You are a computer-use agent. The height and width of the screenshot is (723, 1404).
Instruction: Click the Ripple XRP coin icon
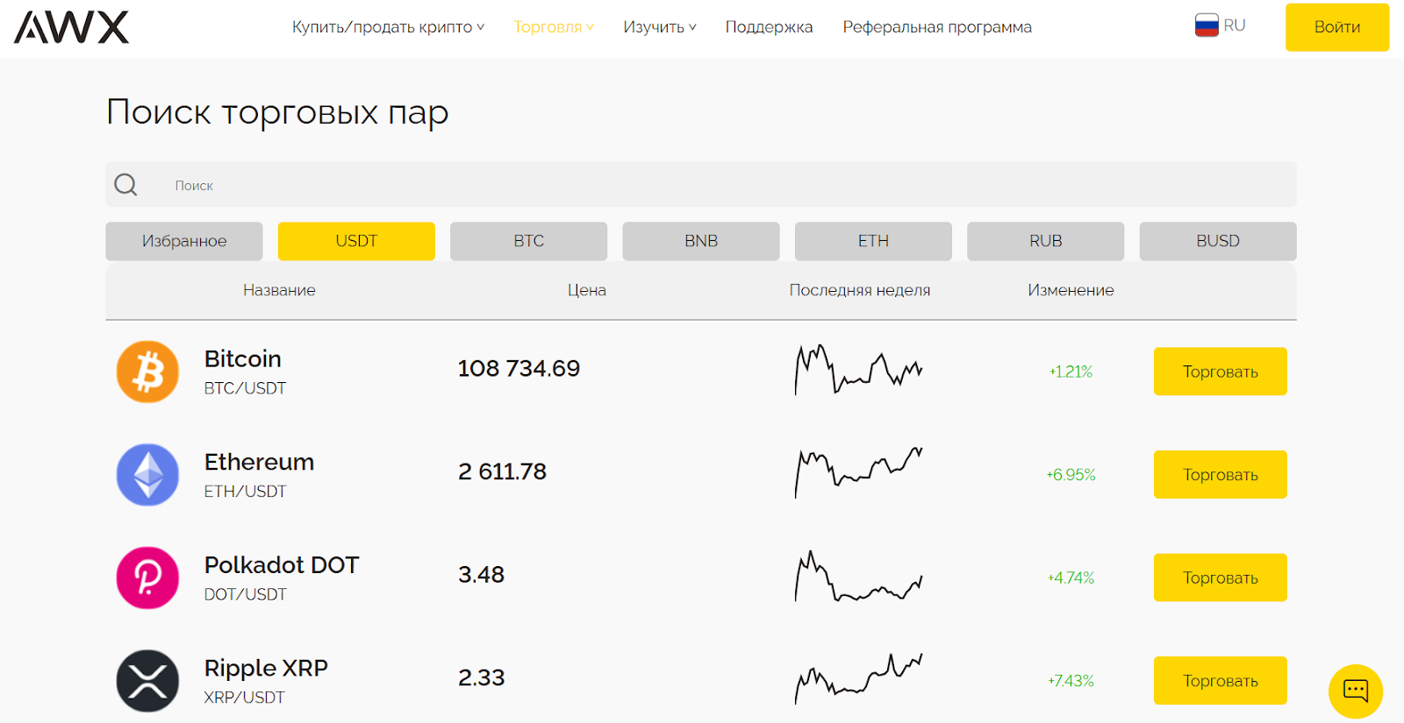tap(147, 681)
